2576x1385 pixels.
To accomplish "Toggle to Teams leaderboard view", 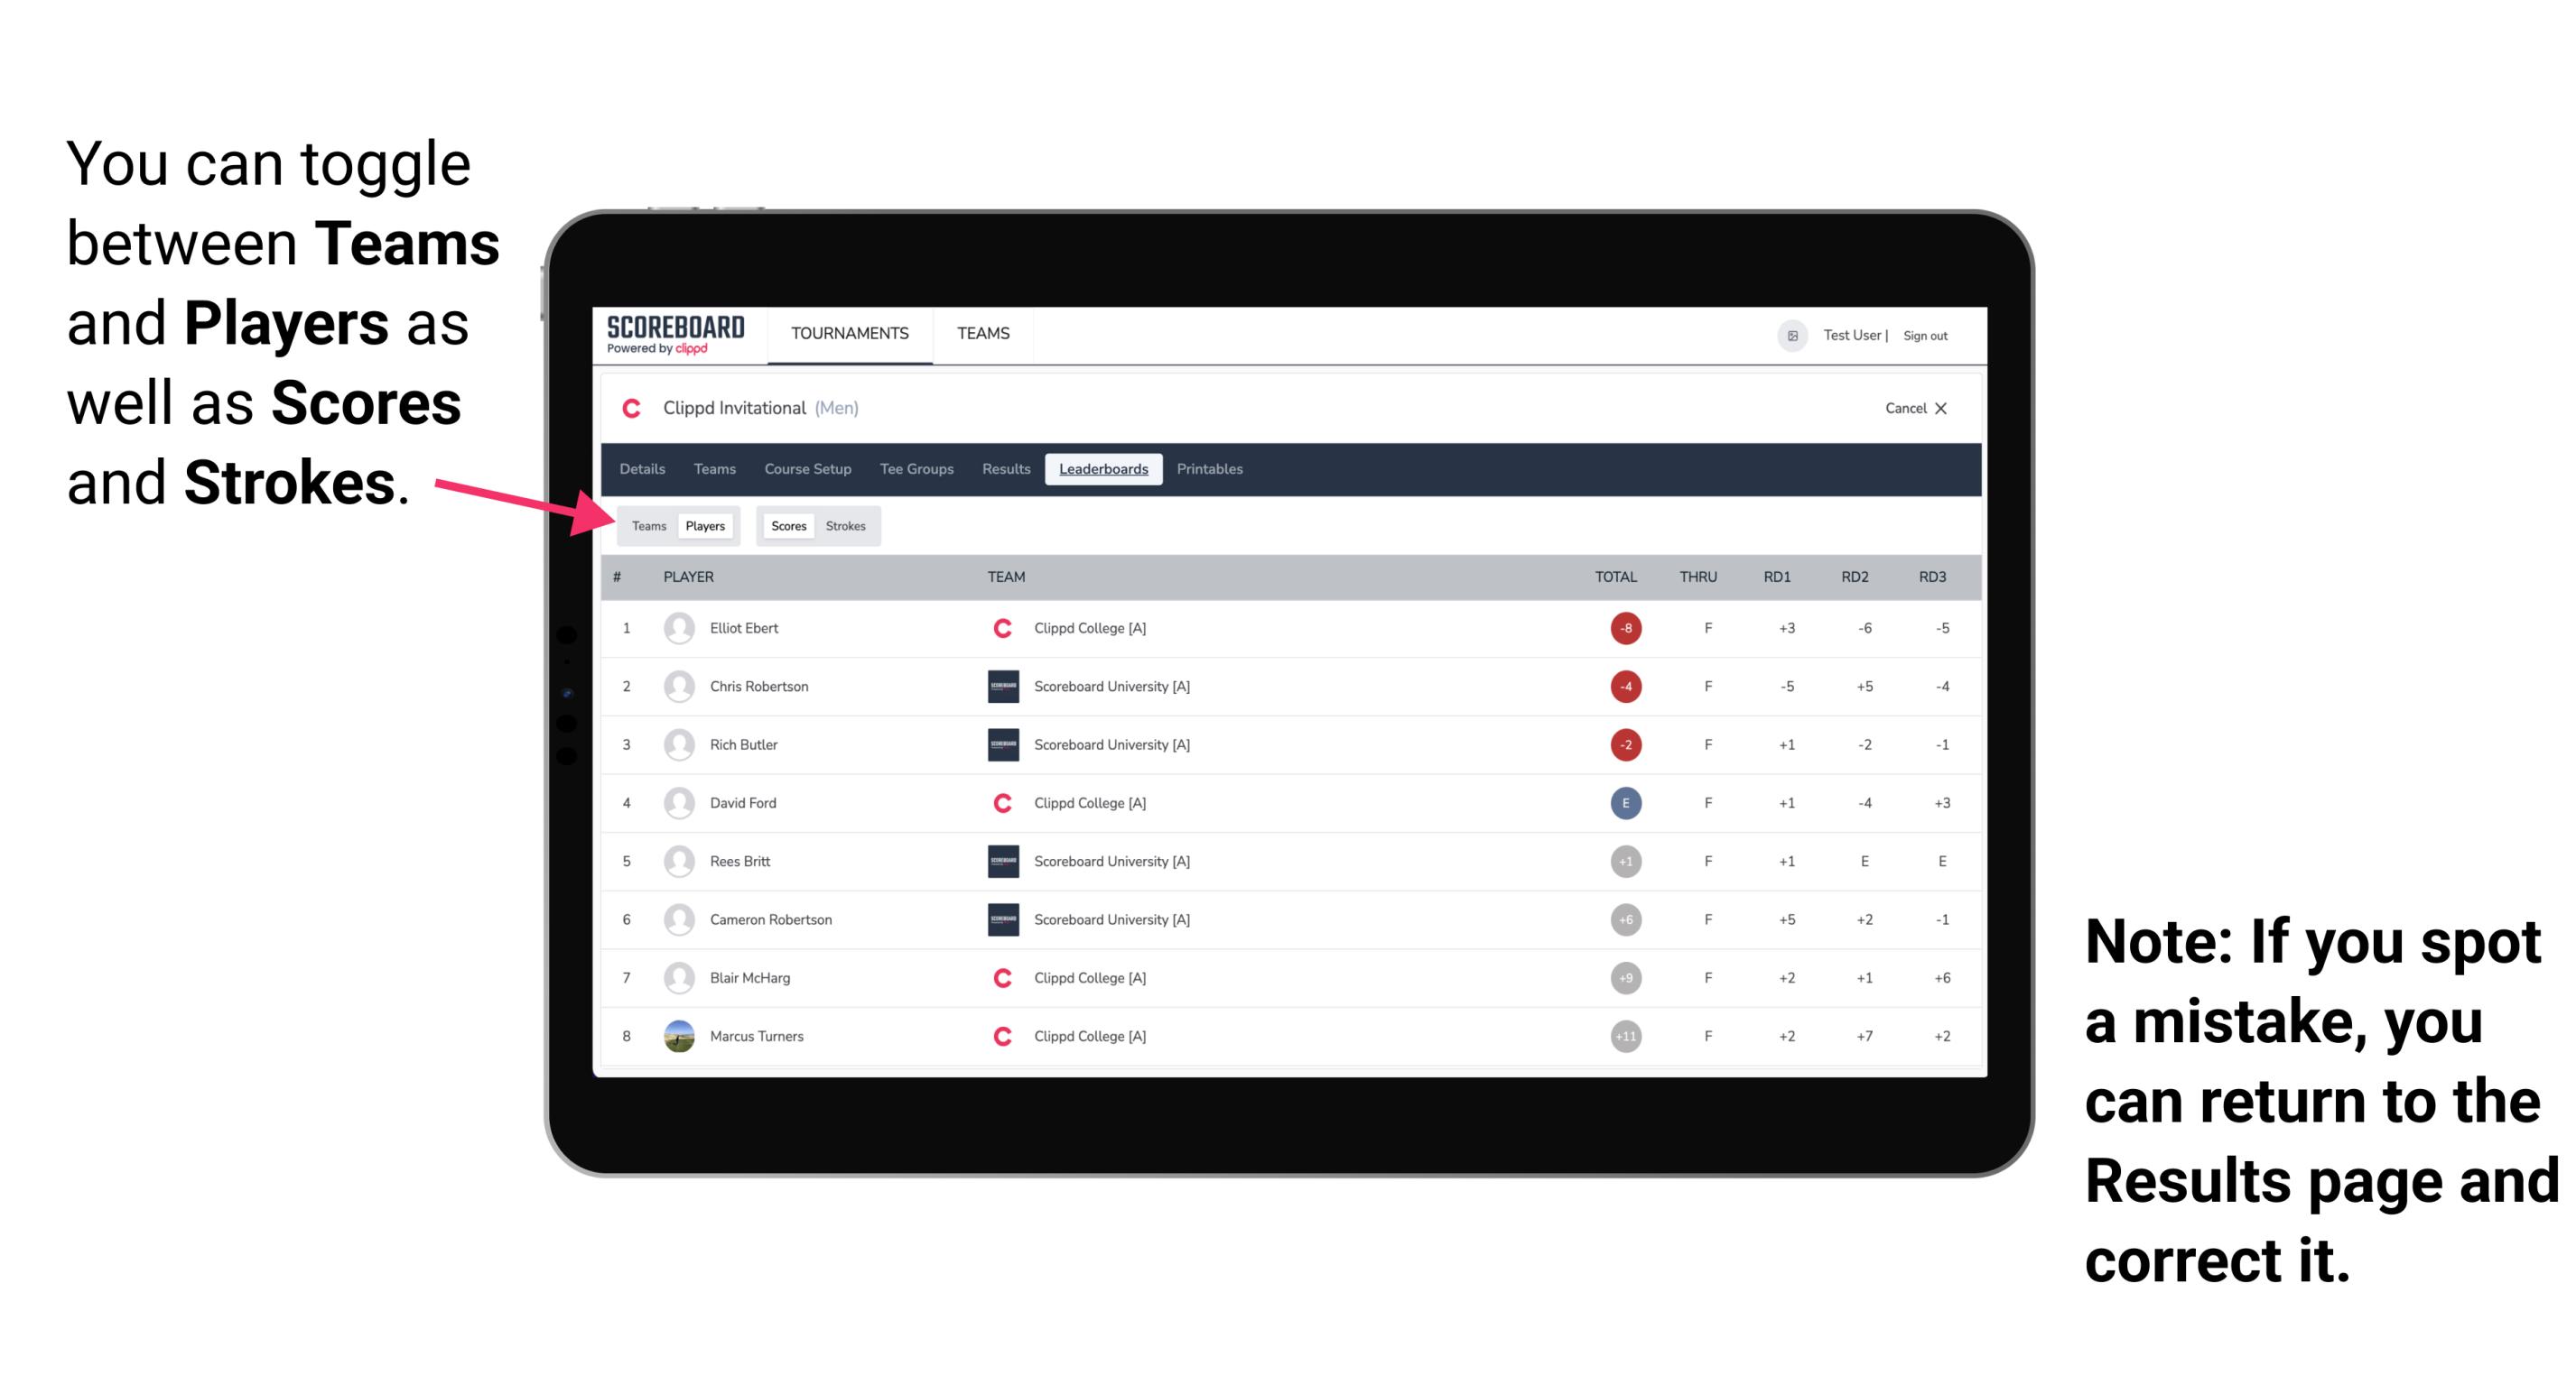I will click(x=648, y=525).
